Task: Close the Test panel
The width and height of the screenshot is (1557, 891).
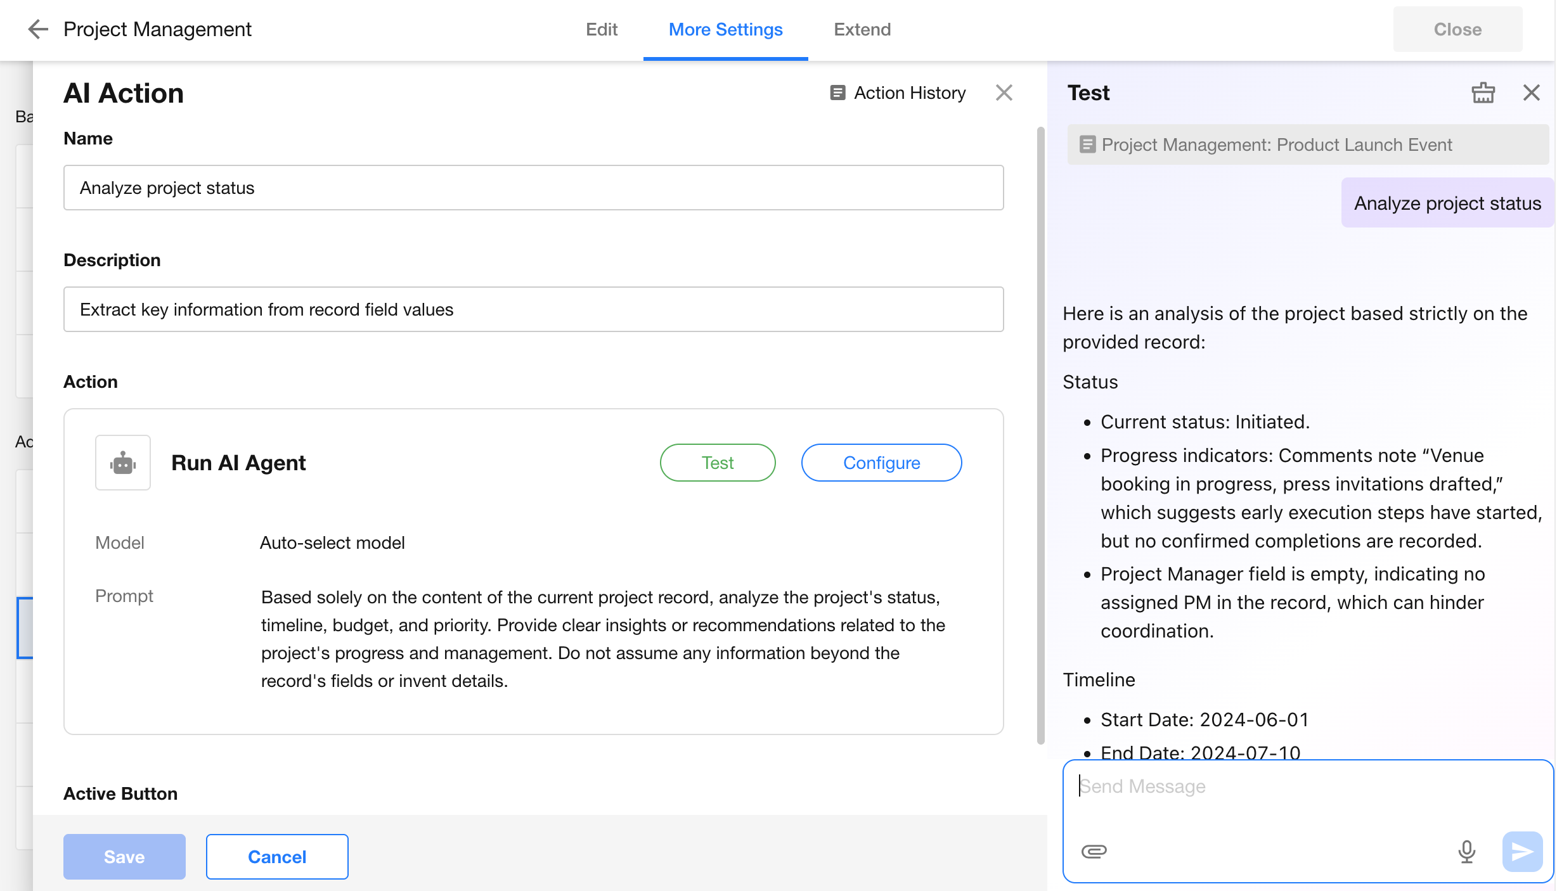Action: (1531, 93)
